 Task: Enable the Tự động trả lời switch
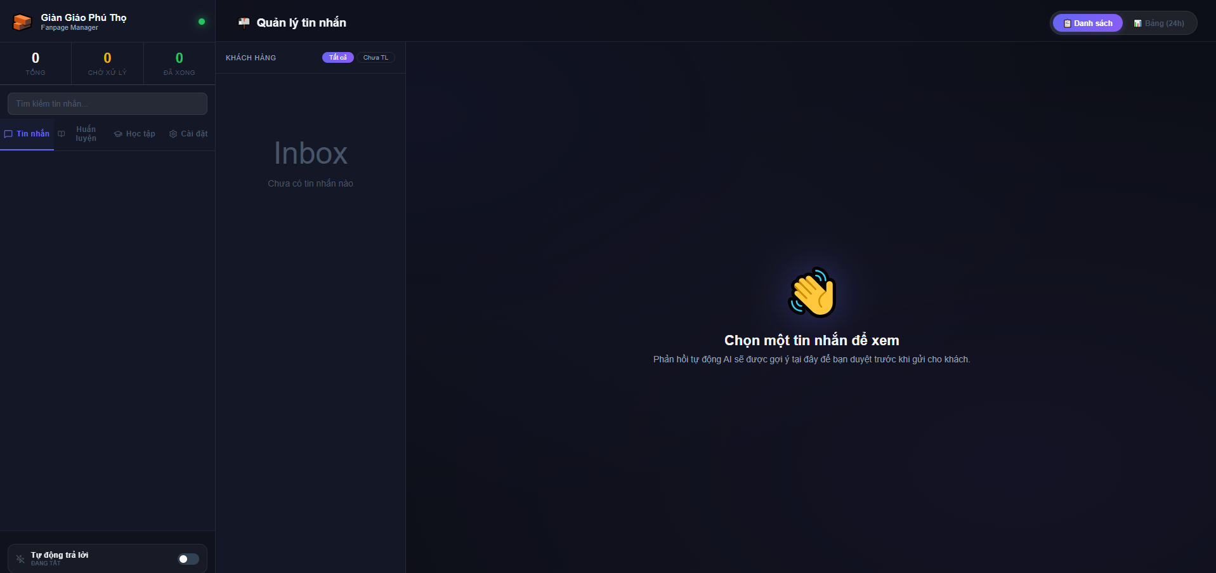(188, 559)
